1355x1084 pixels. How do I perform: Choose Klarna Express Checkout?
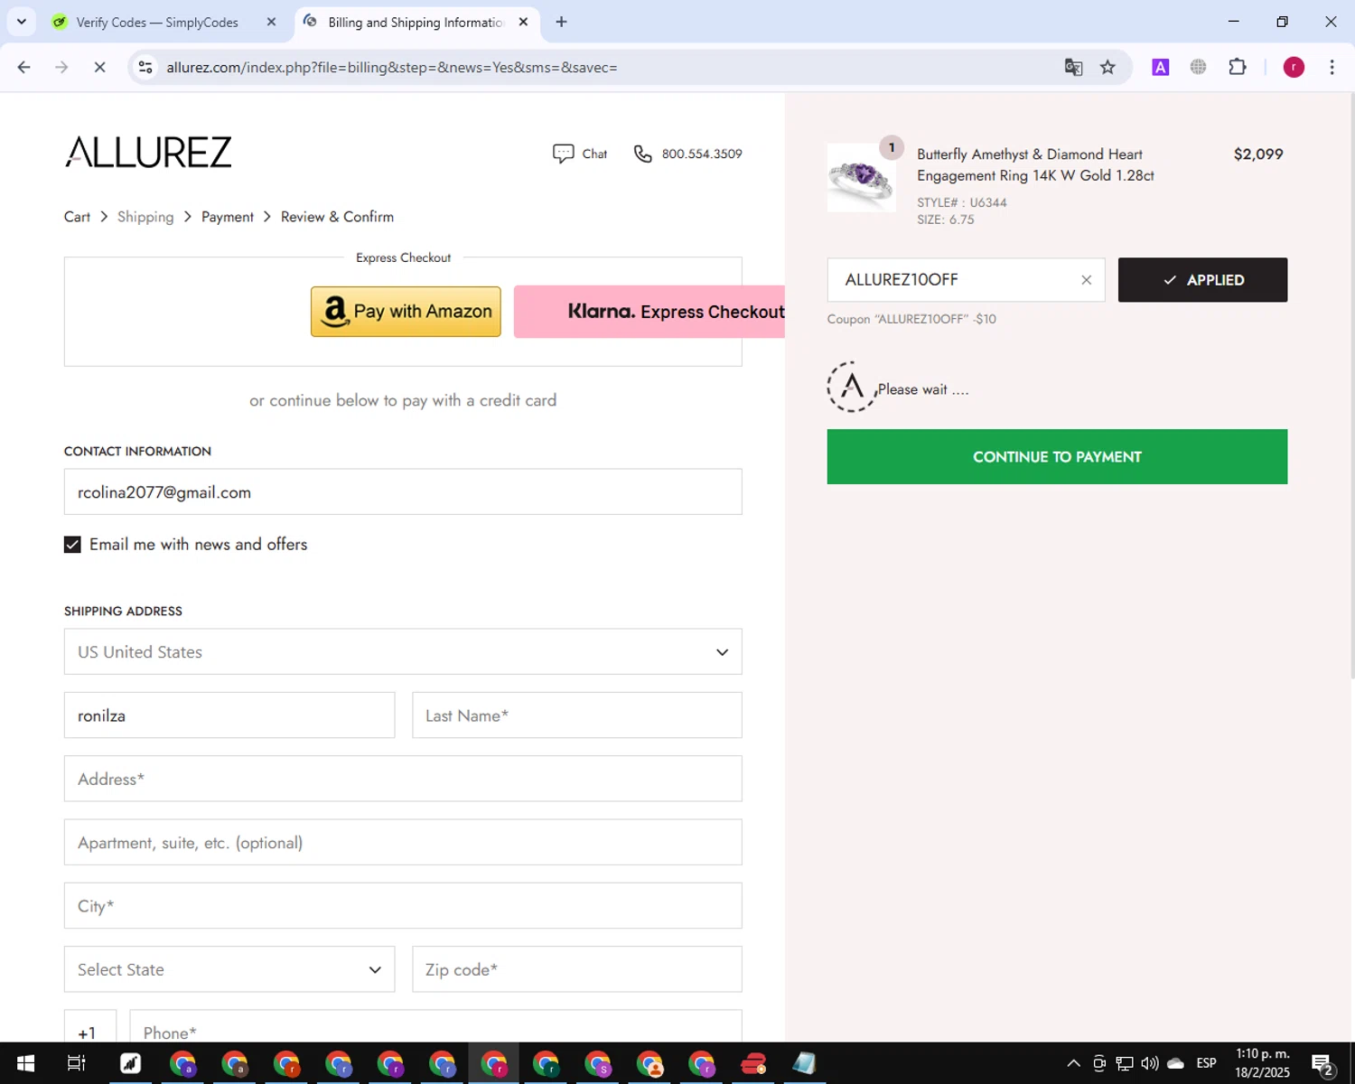(x=649, y=312)
